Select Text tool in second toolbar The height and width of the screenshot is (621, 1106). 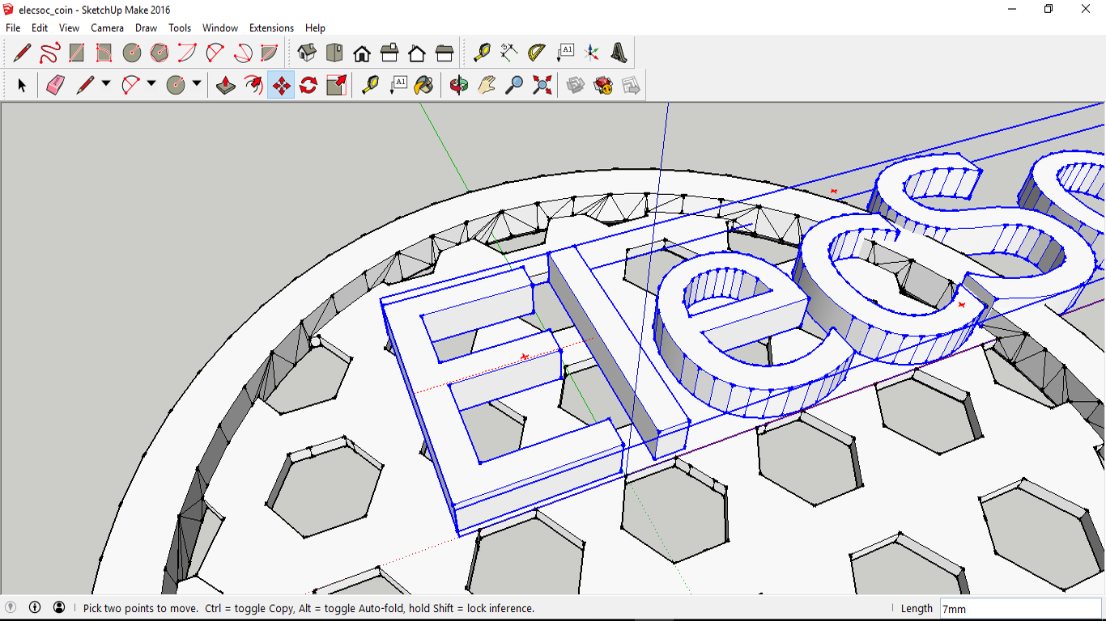tap(398, 85)
